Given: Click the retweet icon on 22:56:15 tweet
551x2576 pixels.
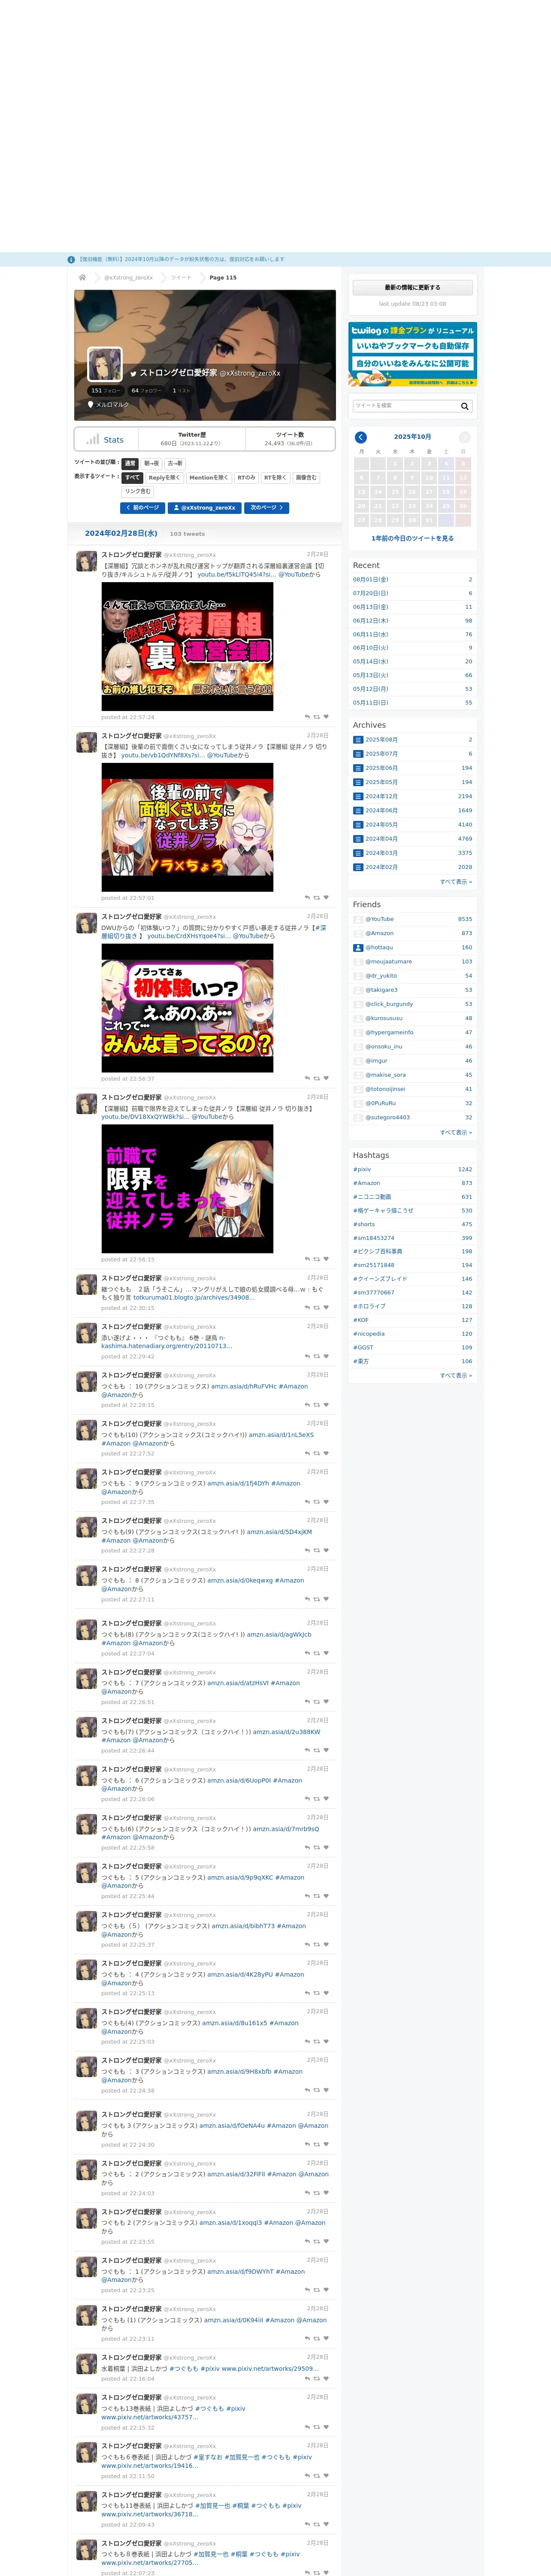Looking at the screenshot, I should point(317,1259).
